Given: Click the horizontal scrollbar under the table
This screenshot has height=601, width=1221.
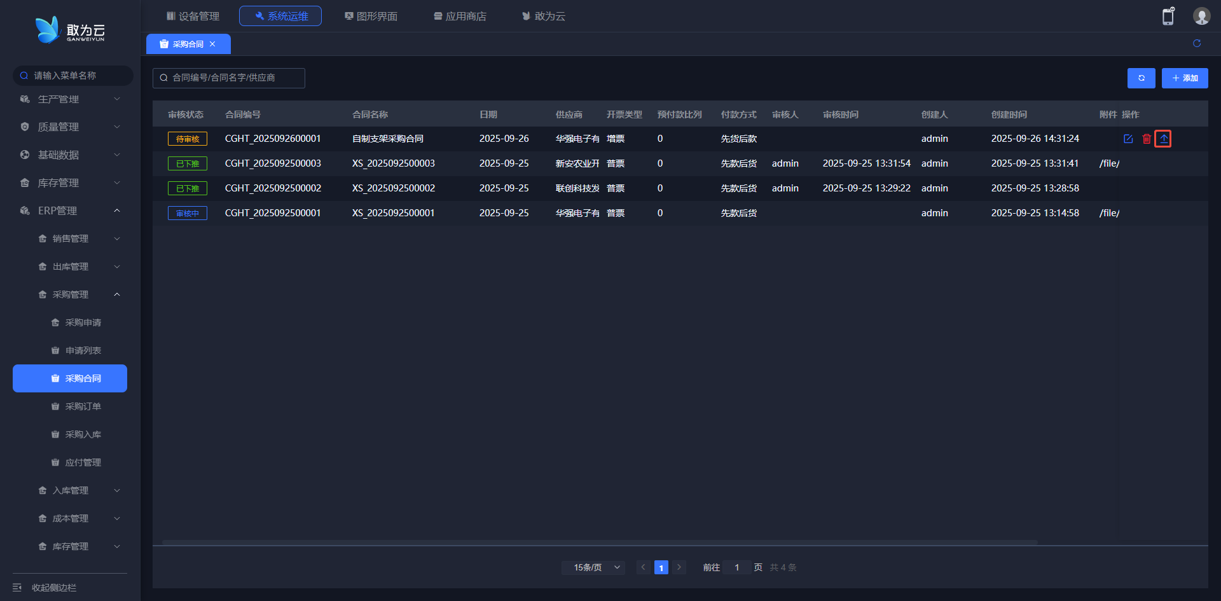Looking at the screenshot, I should tap(599, 542).
